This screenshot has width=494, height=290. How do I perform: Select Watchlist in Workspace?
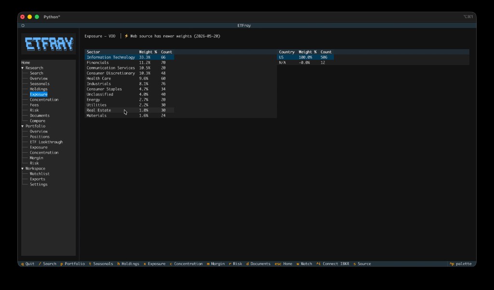(x=40, y=174)
